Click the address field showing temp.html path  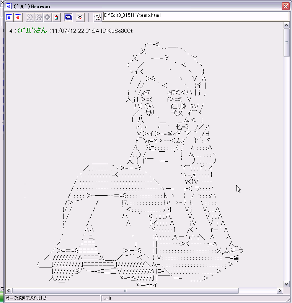click(196, 16)
